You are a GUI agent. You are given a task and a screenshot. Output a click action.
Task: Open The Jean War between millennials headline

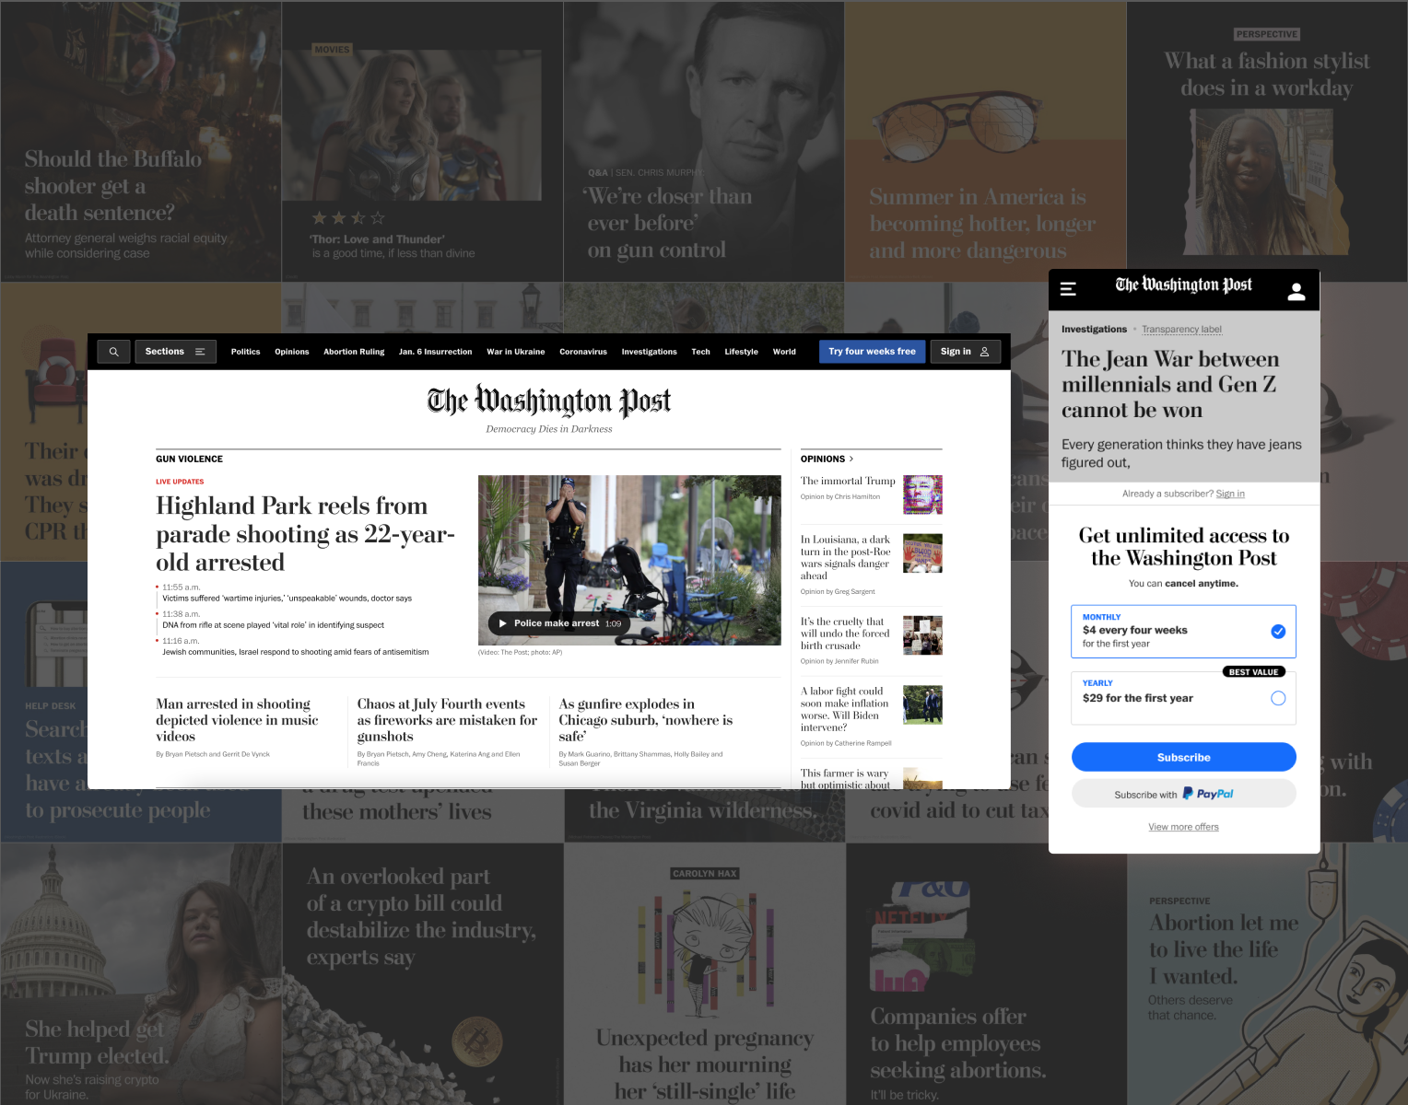(1170, 384)
